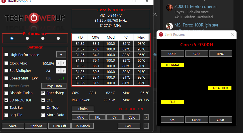
Task: Click the C0% column header
Action: point(95,37)
